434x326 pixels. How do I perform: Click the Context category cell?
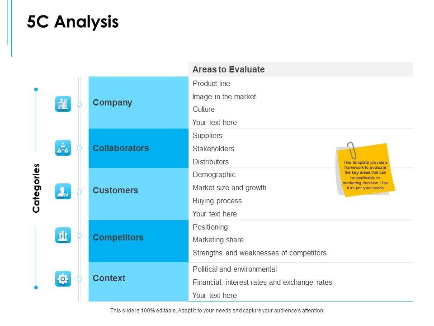[109, 278]
